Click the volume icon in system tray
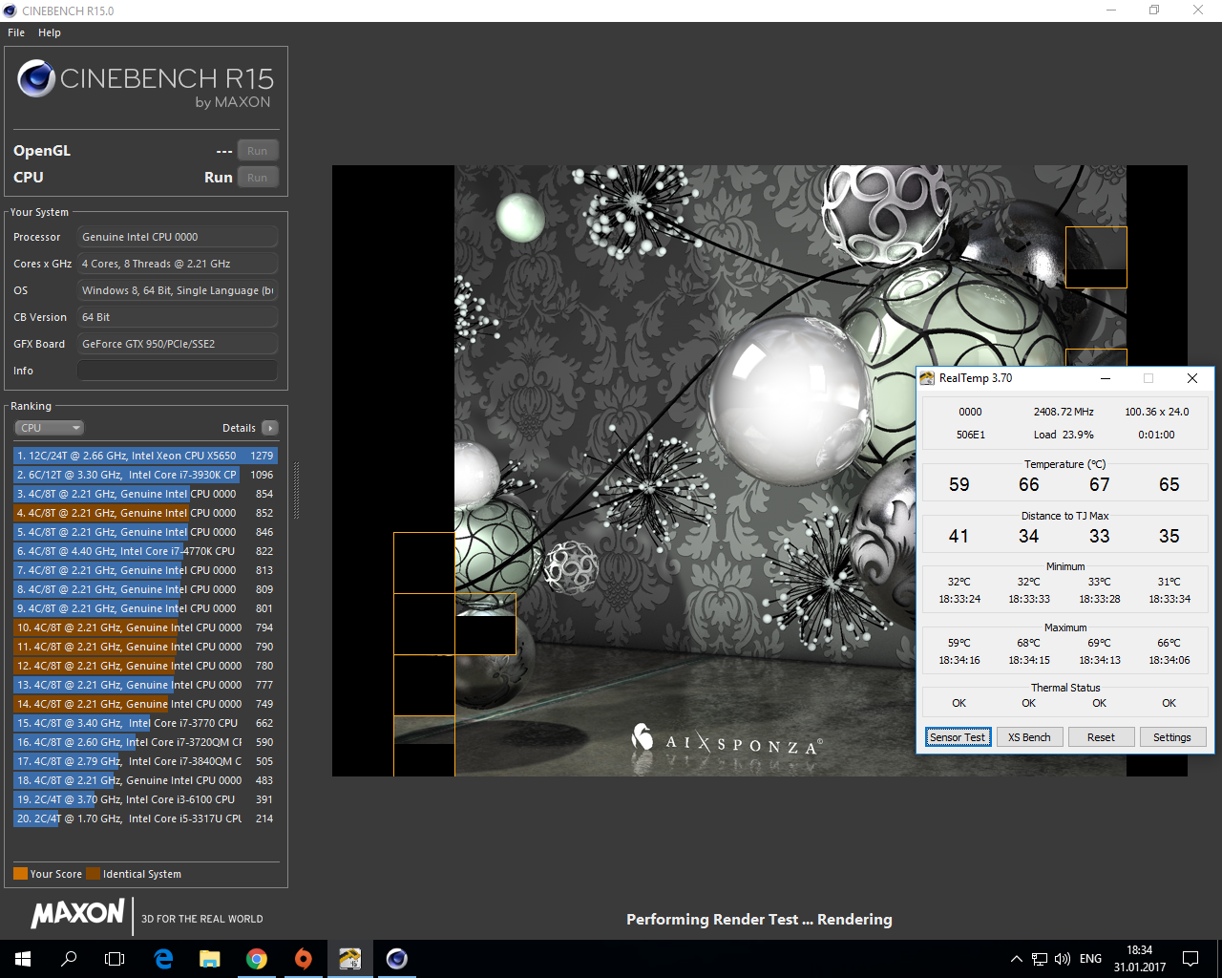This screenshot has height=978, width=1222. [1063, 959]
